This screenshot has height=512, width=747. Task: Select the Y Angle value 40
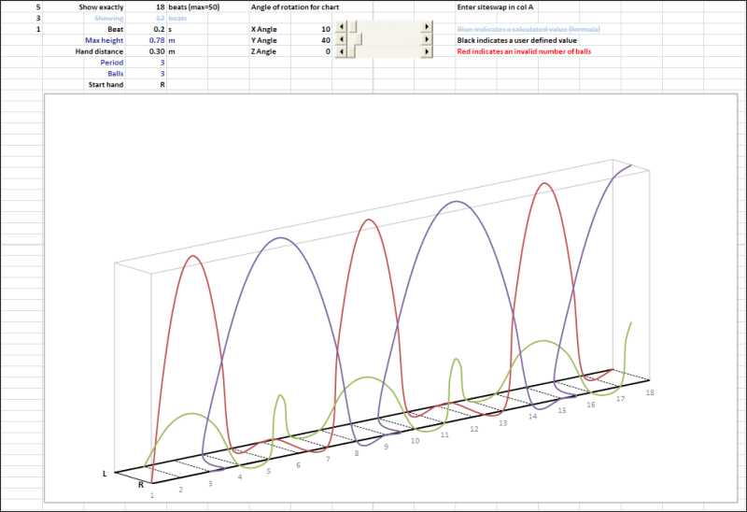tap(311, 40)
